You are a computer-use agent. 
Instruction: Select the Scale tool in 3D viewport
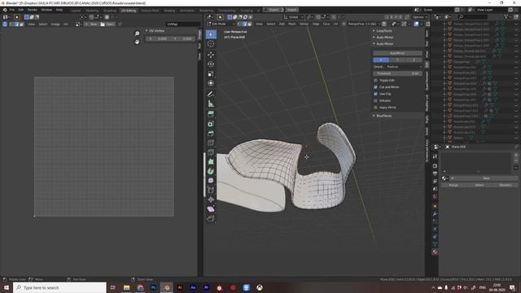(211, 74)
